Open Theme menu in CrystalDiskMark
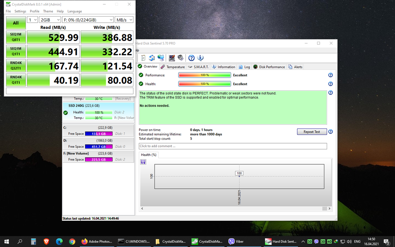Viewport: 395px width, 247px height. 48,11
